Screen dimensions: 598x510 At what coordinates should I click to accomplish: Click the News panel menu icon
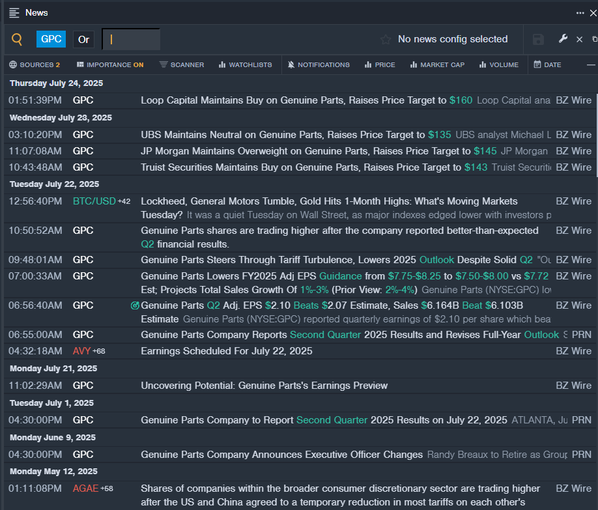point(14,12)
